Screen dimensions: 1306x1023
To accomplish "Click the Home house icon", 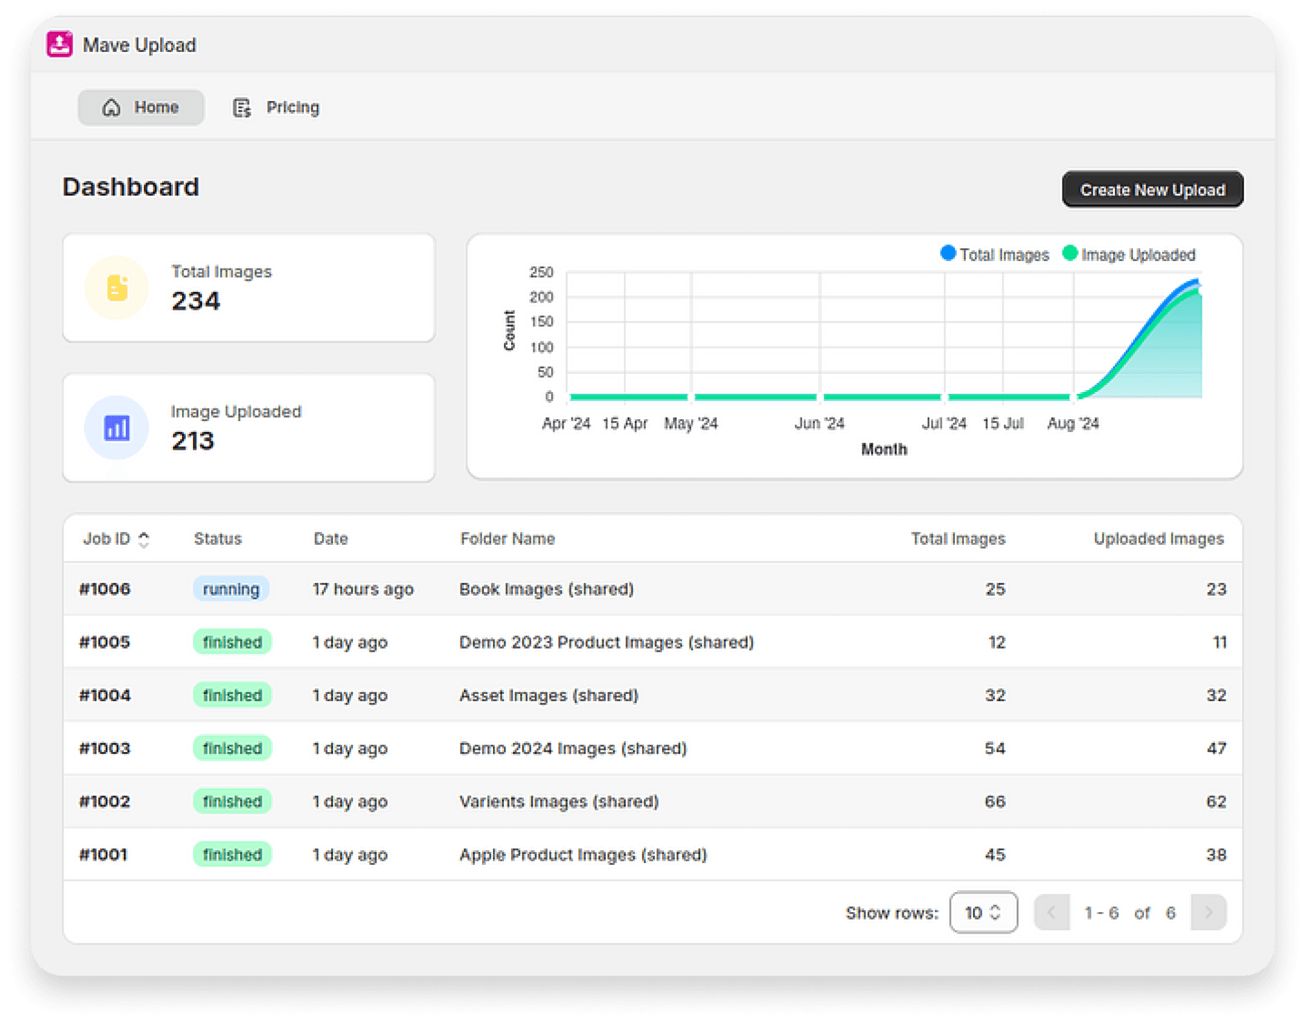I will 111,107.
